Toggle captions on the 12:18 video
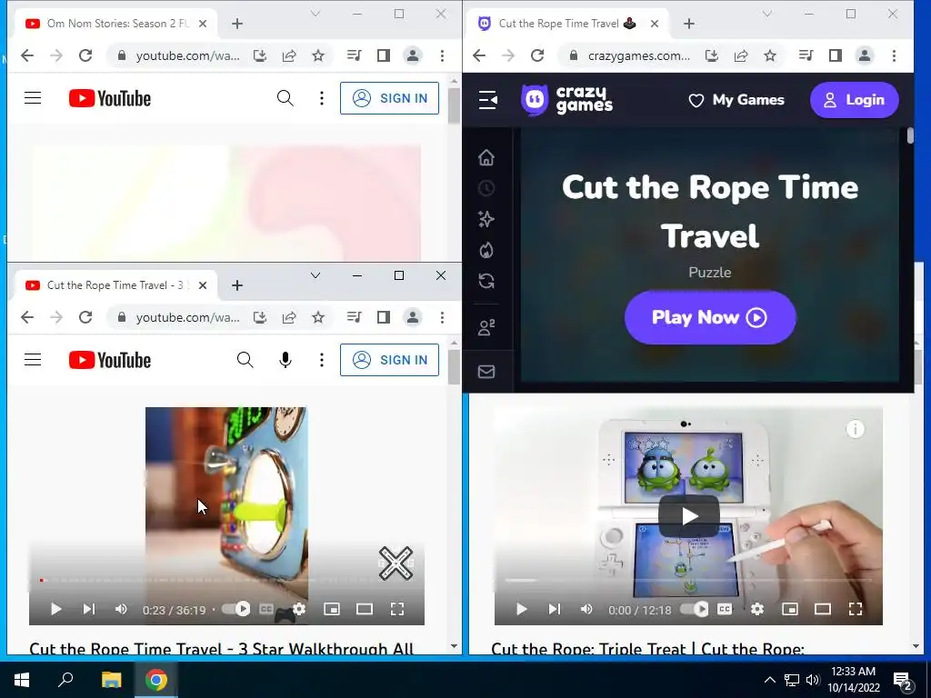 point(725,609)
